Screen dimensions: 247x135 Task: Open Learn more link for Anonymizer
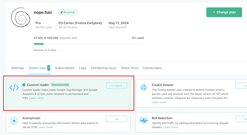[x=45, y=127]
